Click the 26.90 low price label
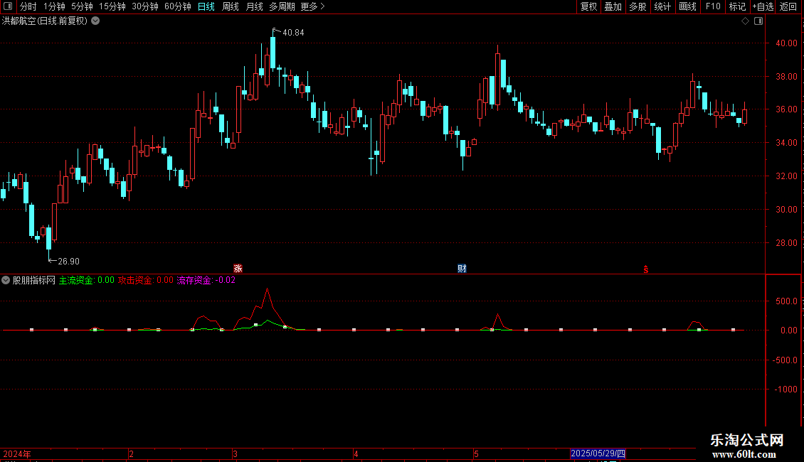 click(x=69, y=262)
